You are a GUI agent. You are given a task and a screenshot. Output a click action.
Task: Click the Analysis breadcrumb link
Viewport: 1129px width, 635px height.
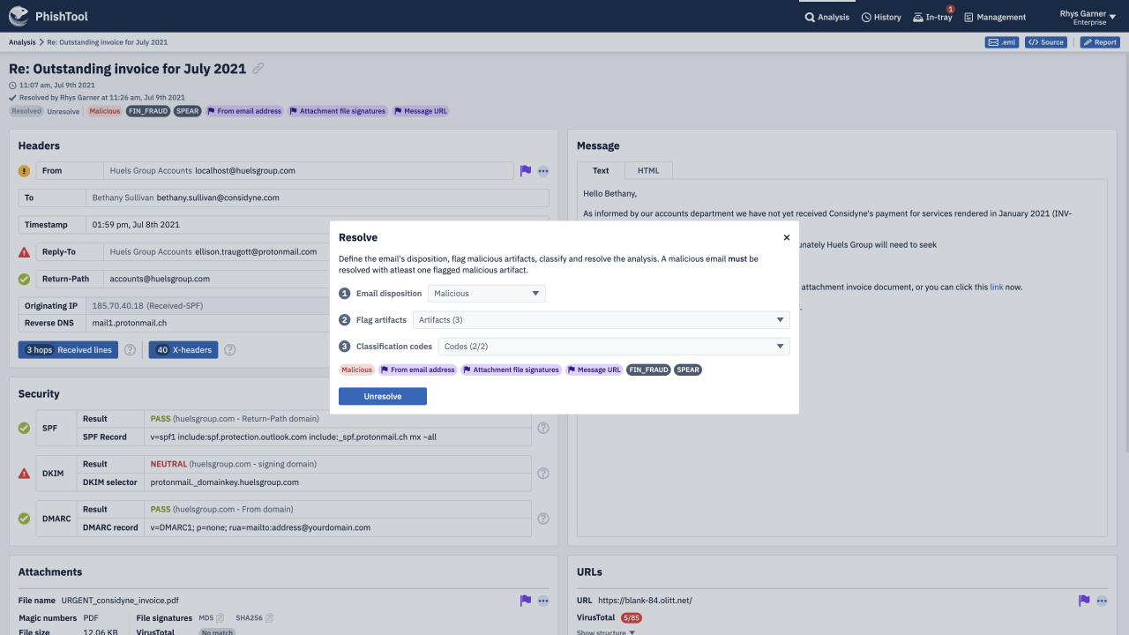coord(22,42)
